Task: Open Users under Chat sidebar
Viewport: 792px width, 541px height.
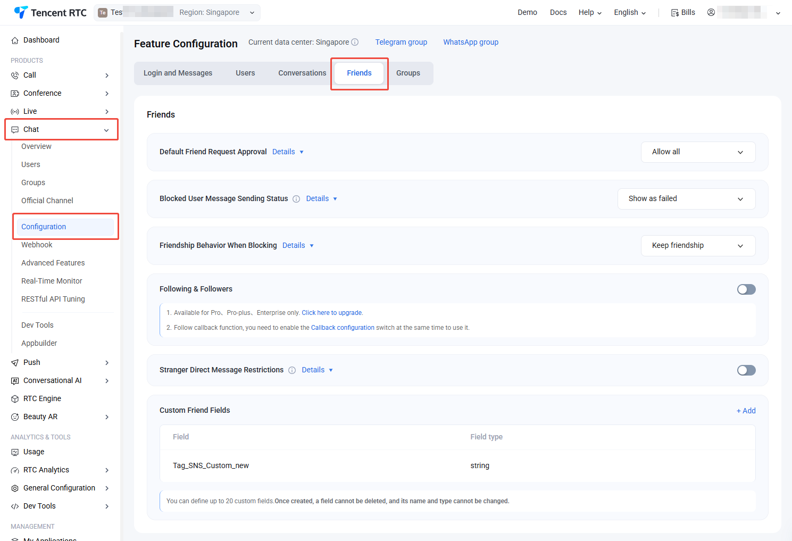Action: [31, 165]
